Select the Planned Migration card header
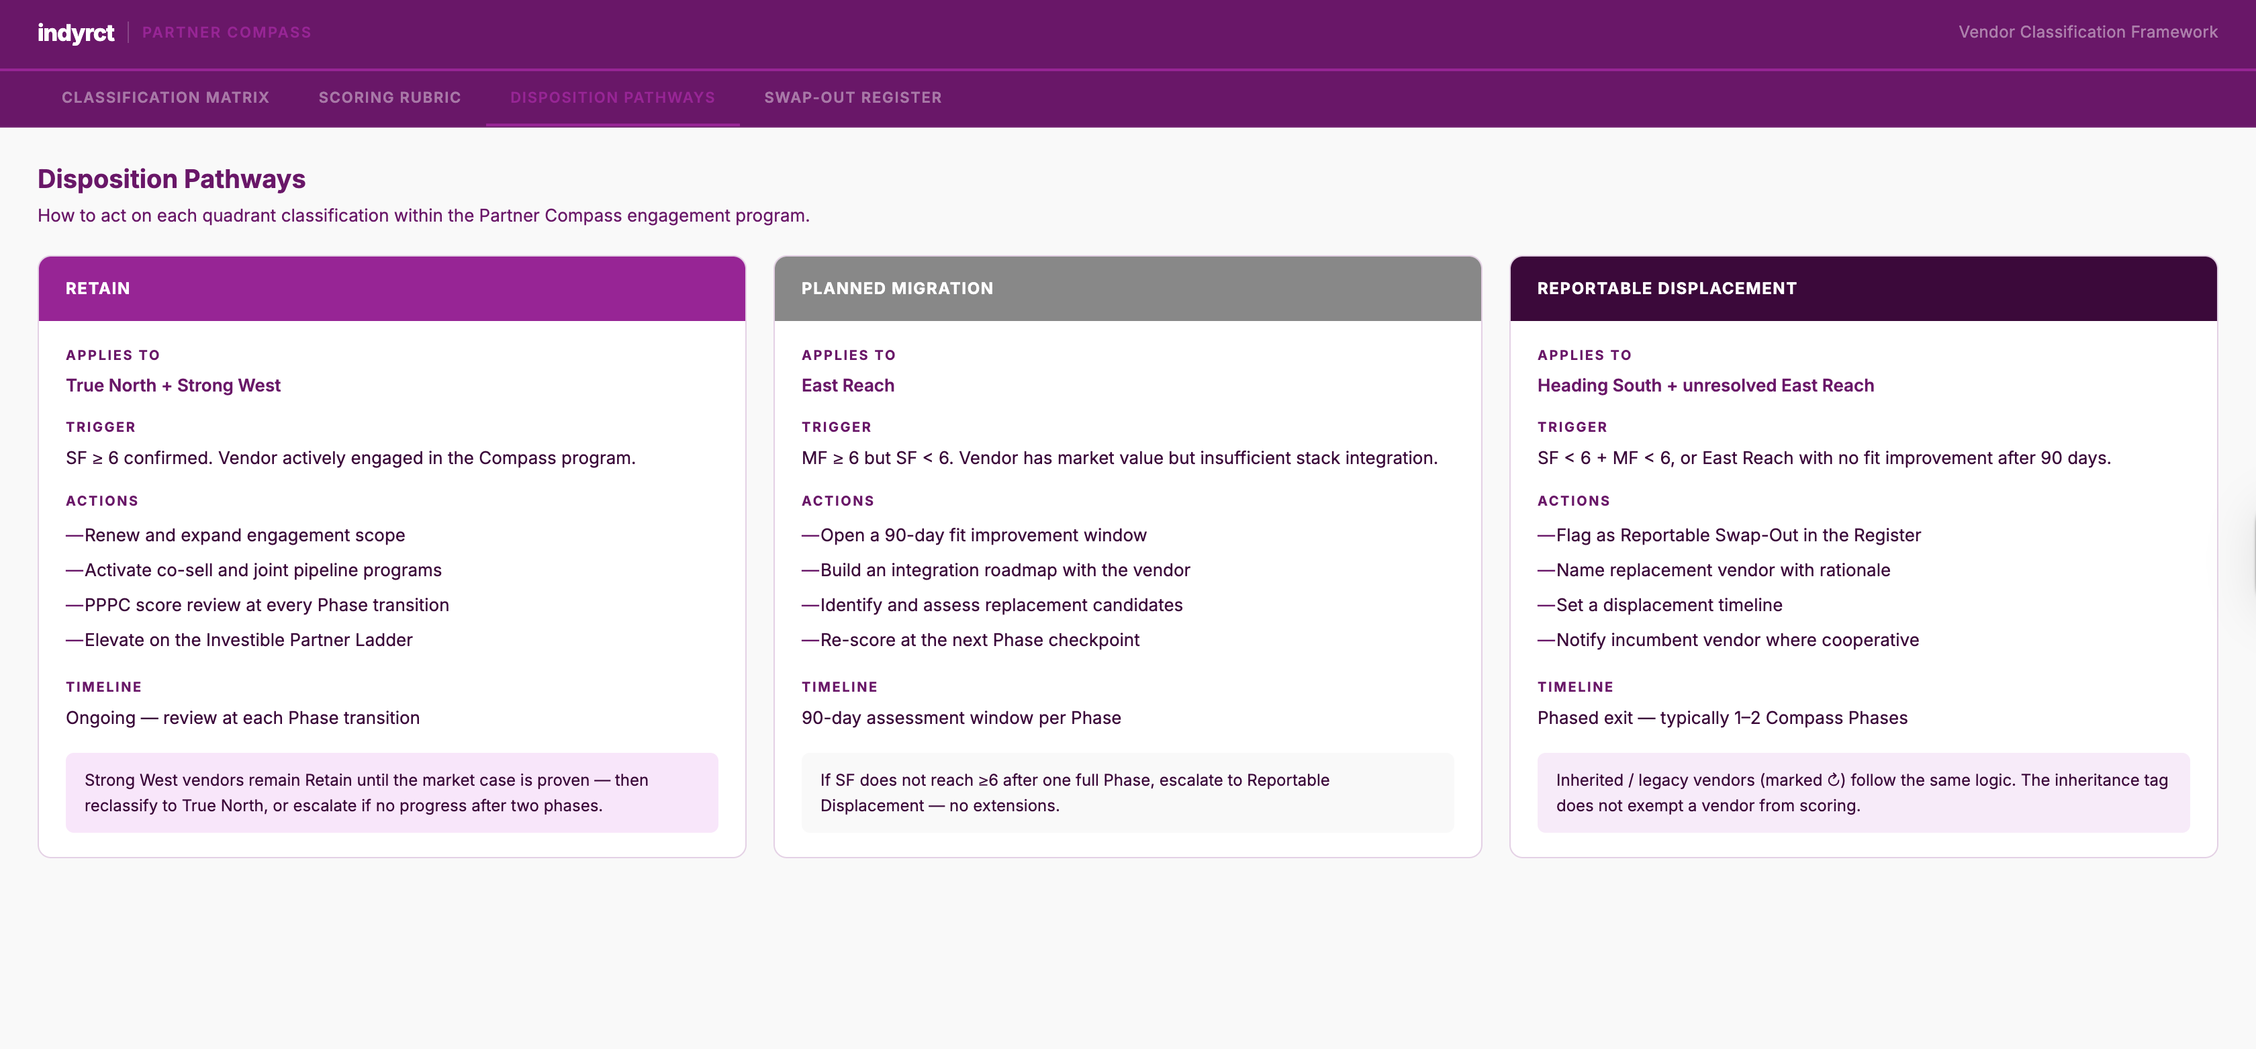This screenshot has width=2256, height=1049. 1127,288
